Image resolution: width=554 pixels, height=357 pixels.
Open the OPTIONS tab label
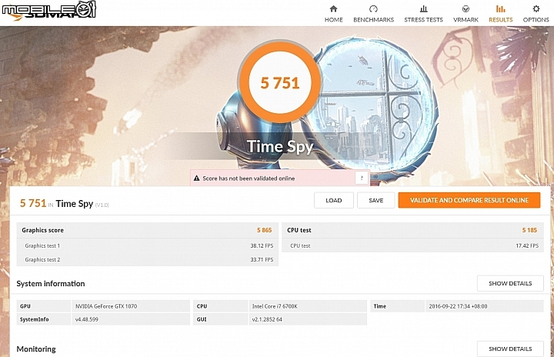click(536, 20)
